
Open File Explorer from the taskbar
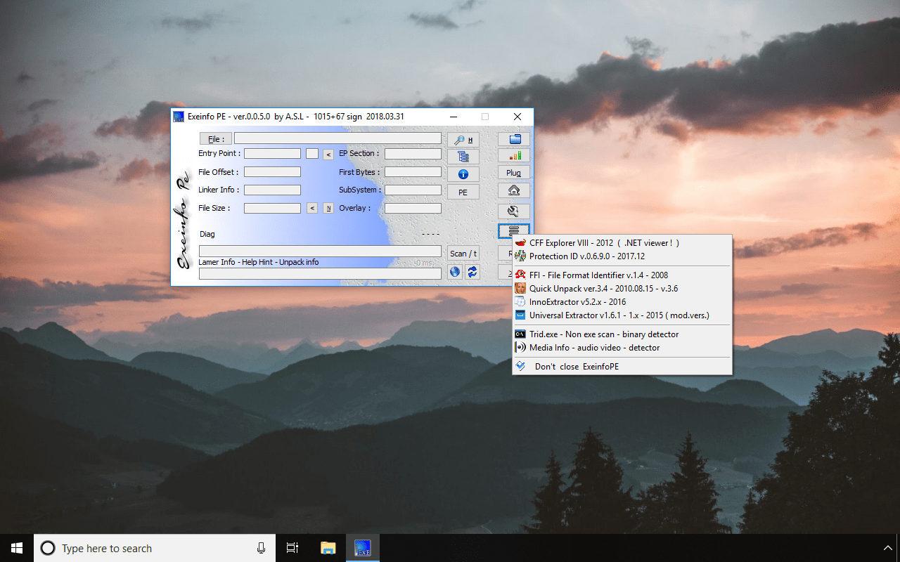coord(328,548)
